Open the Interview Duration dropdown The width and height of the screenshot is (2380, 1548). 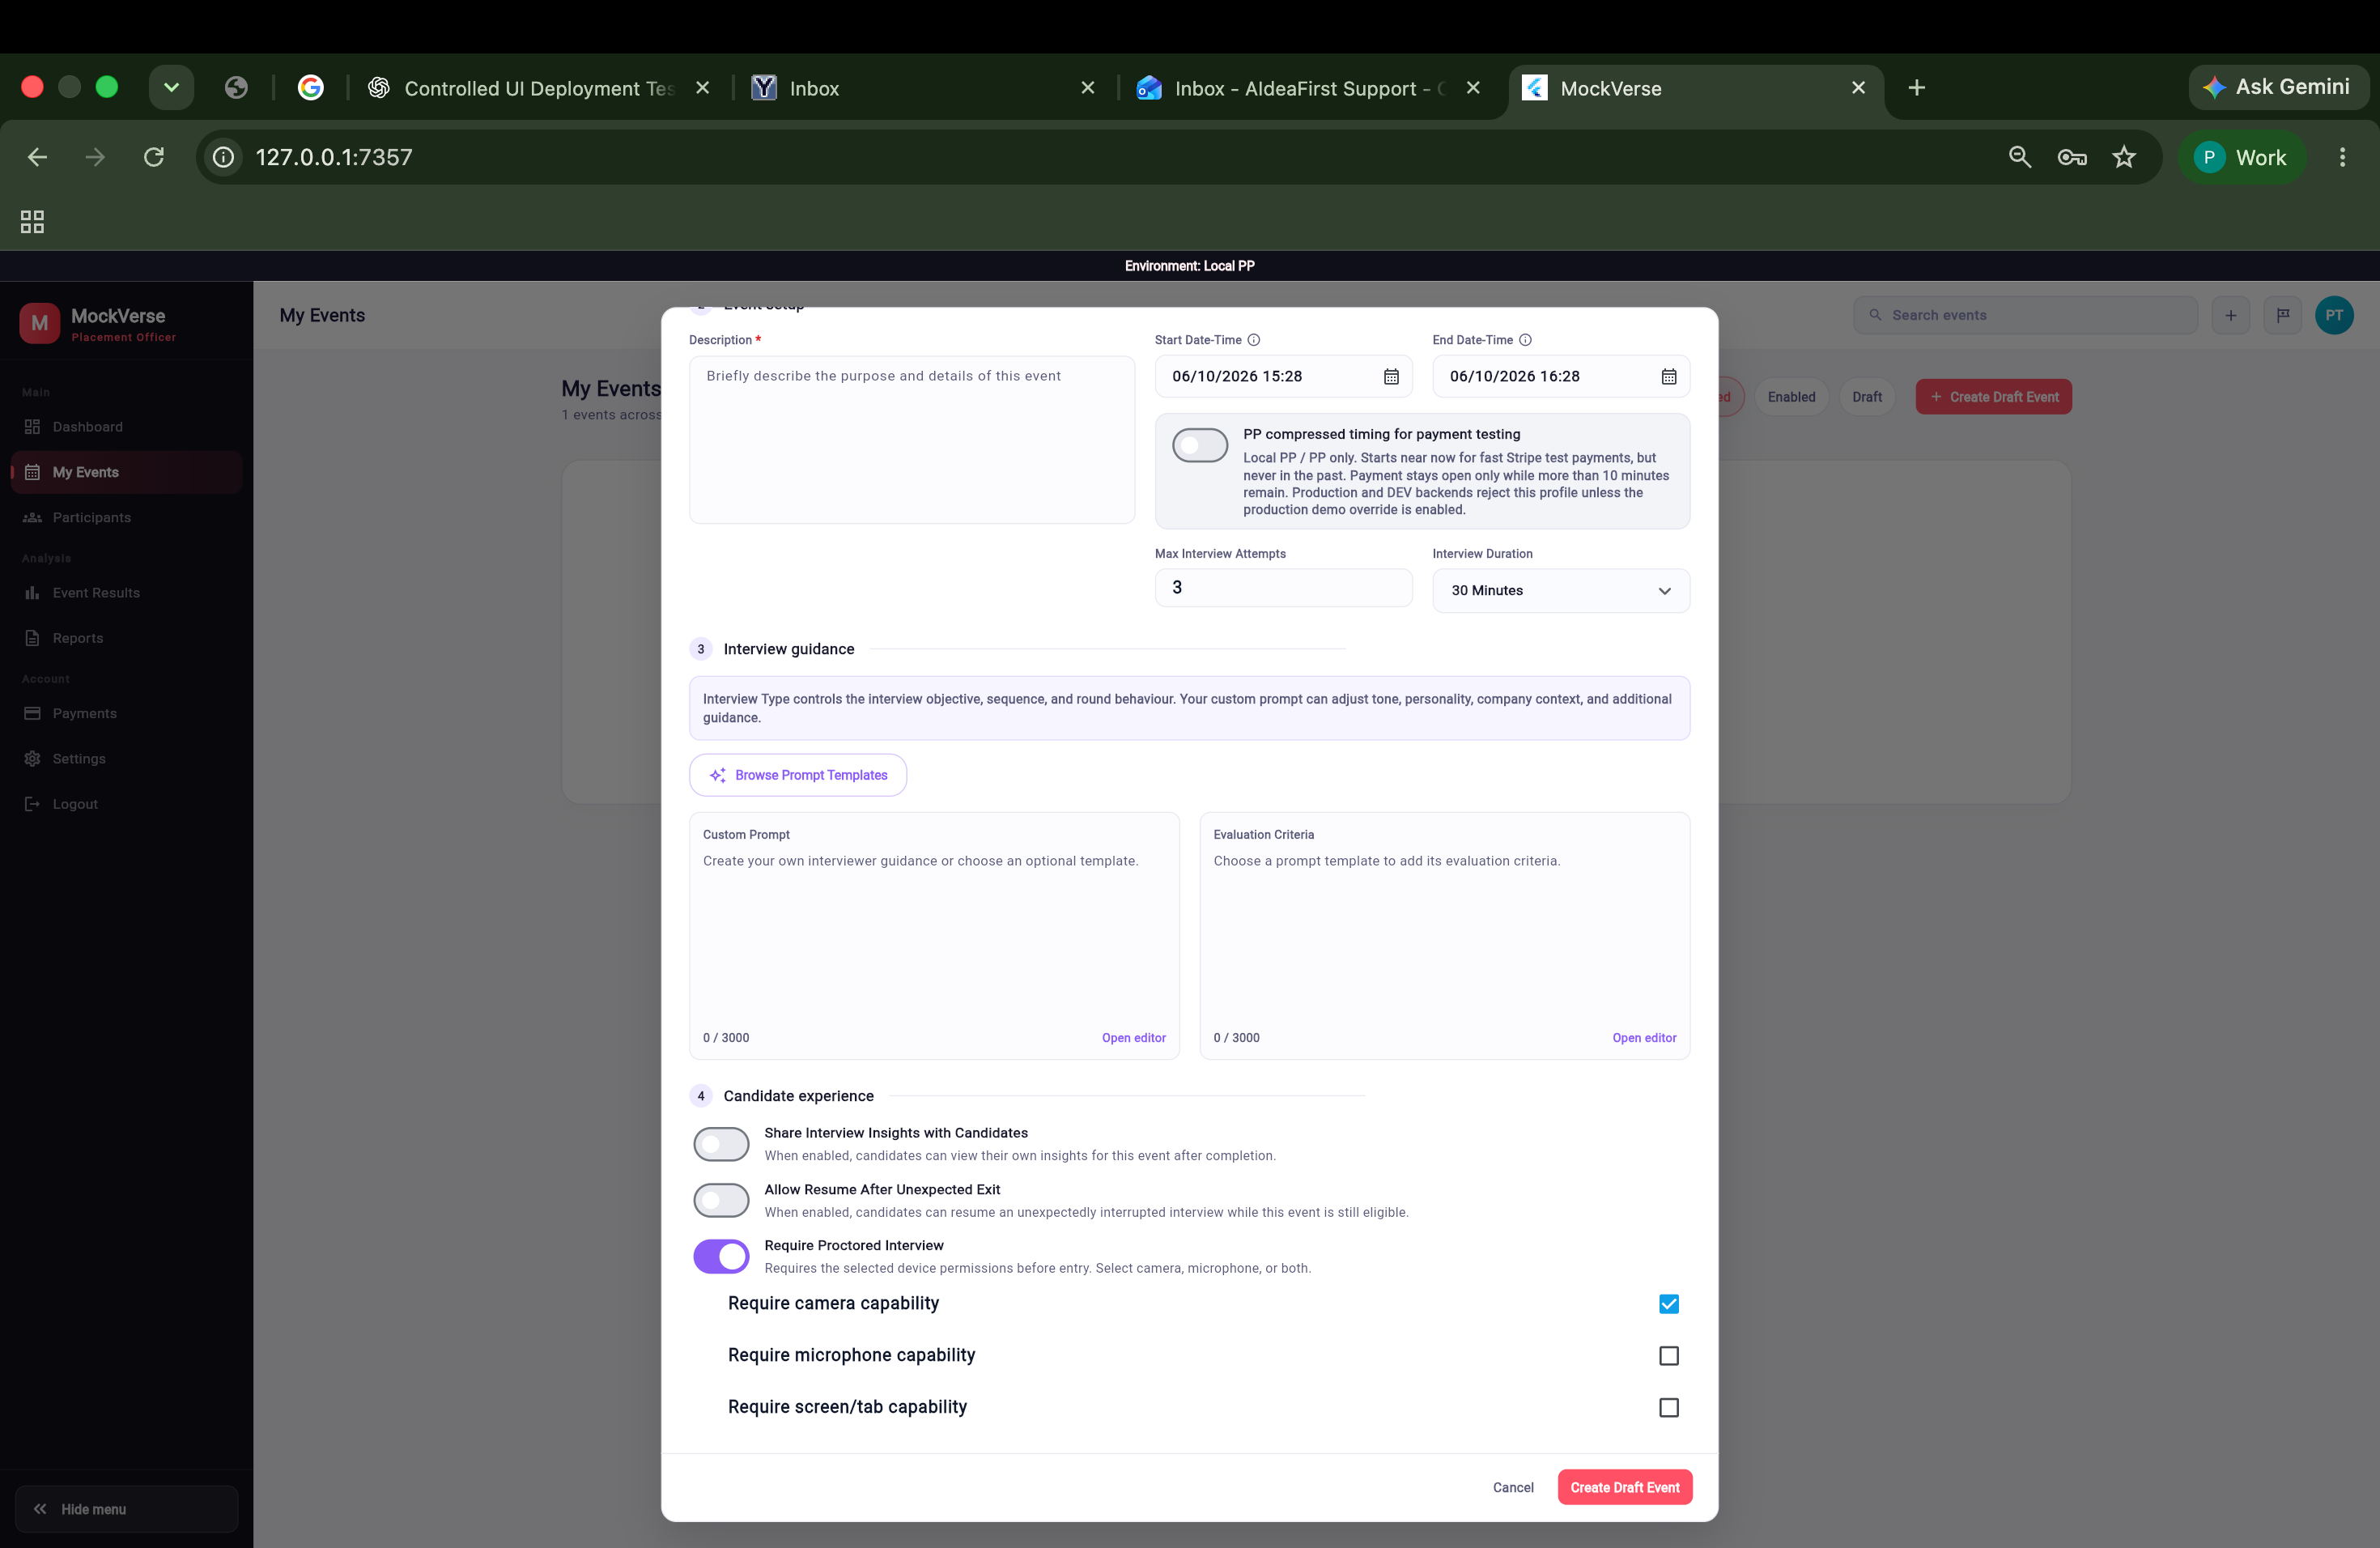tap(1561, 591)
